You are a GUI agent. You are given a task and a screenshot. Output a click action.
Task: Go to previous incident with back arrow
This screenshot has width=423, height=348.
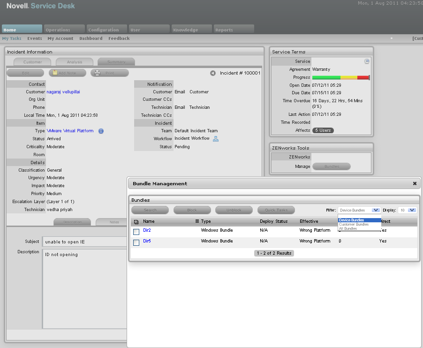coord(213,73)
